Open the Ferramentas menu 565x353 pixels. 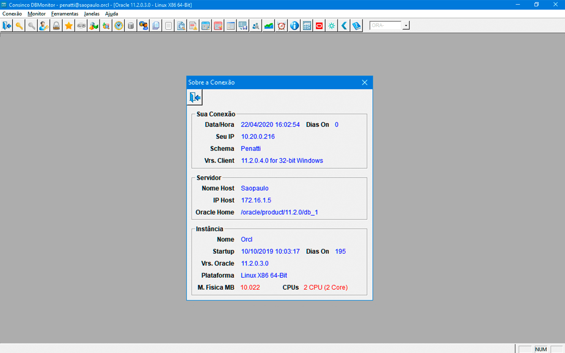click(65, 14)
